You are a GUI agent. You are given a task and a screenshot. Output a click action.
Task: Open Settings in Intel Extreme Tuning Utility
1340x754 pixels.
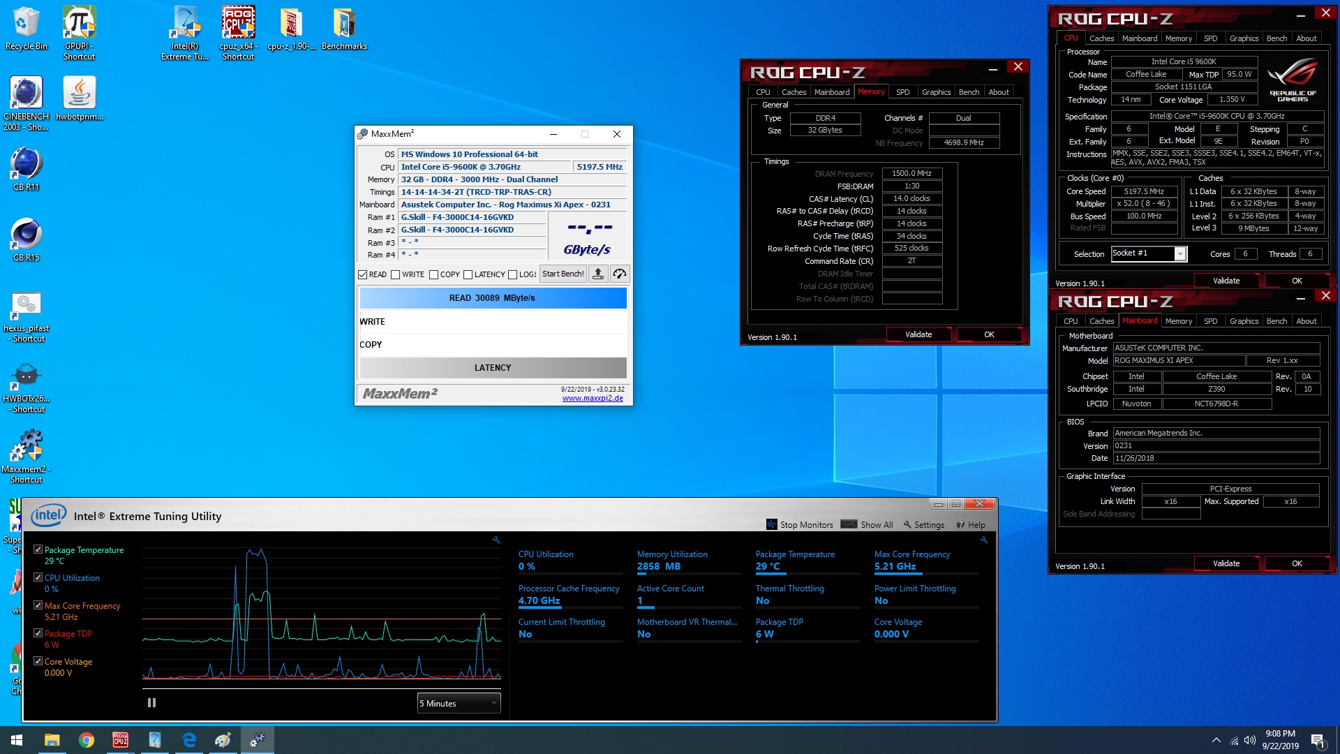click(923, 524)
